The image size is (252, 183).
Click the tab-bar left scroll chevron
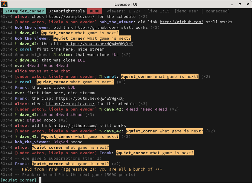2,11
